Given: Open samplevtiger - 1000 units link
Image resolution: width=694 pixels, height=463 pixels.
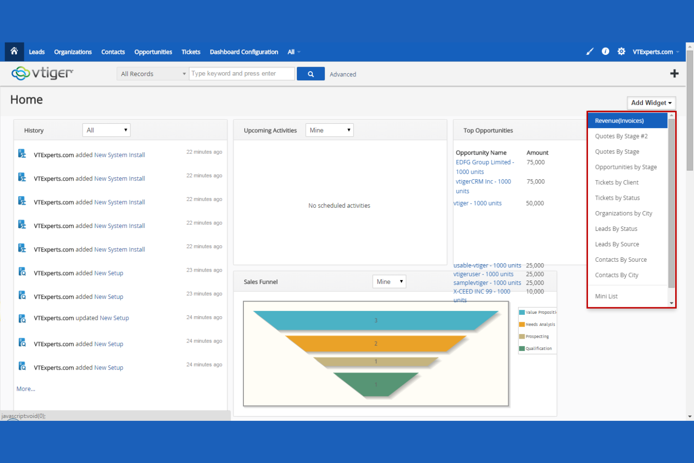Looking at the screenshot, I should [487, 283].
